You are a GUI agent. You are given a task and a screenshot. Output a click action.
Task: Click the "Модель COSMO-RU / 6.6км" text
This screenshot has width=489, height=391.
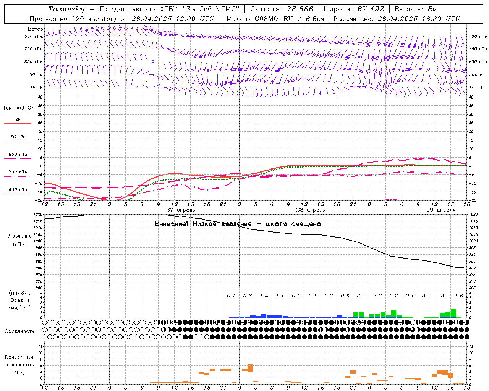tap(275, 19)
